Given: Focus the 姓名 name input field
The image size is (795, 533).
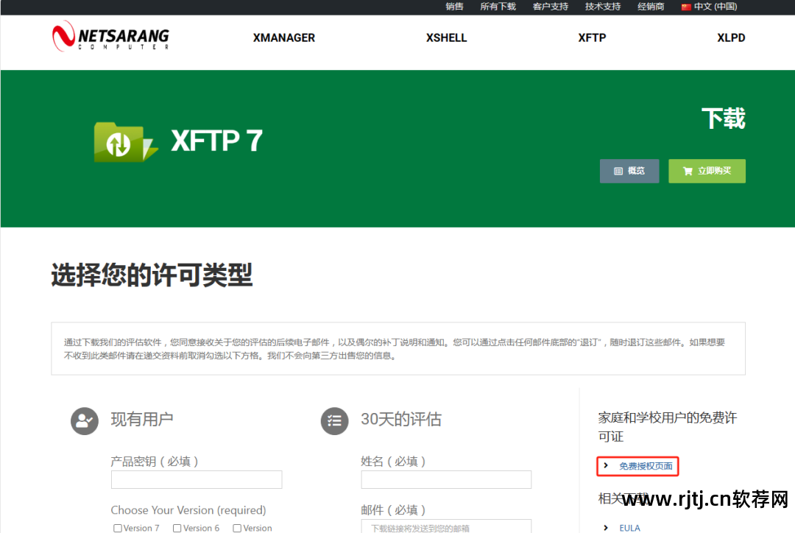Looking at the screenshot, I should coord(446,480).
